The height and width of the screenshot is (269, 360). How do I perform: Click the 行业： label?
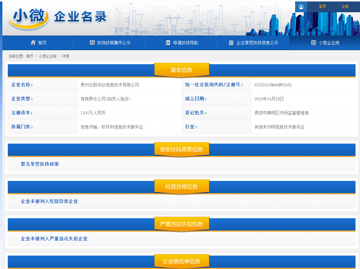click(191, 127)
